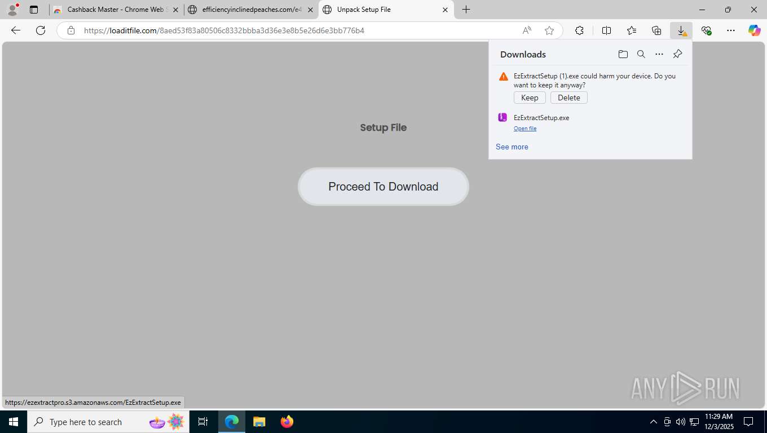Image resolution: width=767 pixels, height=433 pixels.
Task: Open tab actions menu icon
Action: [x=34, y=10]
